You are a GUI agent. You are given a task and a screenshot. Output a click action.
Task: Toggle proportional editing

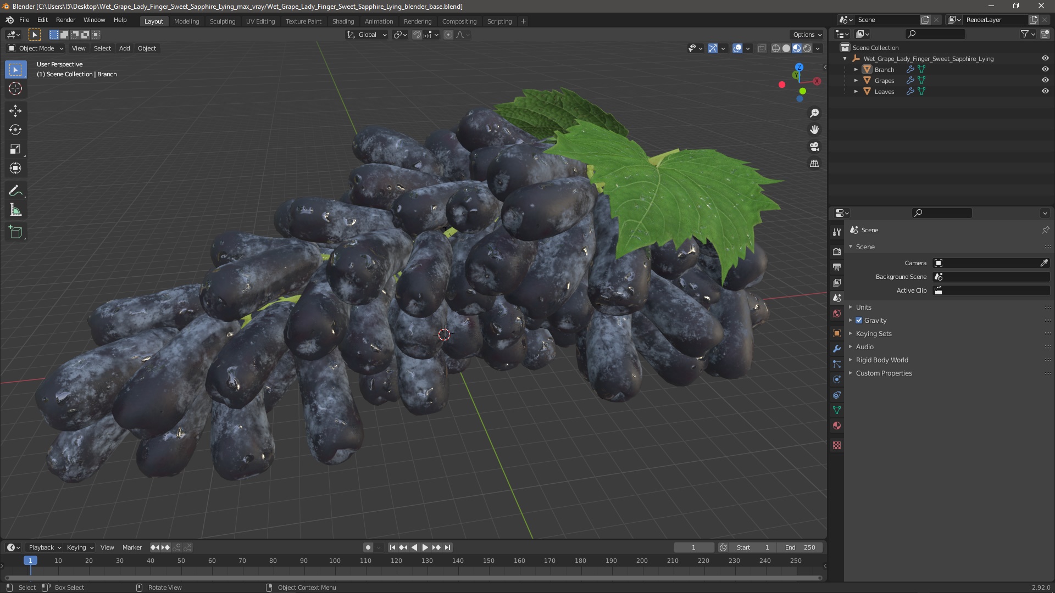tap(448, 35)
